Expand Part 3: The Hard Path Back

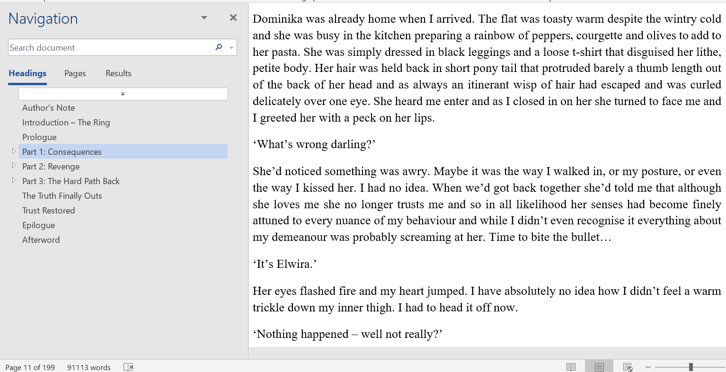click(14, 180)
